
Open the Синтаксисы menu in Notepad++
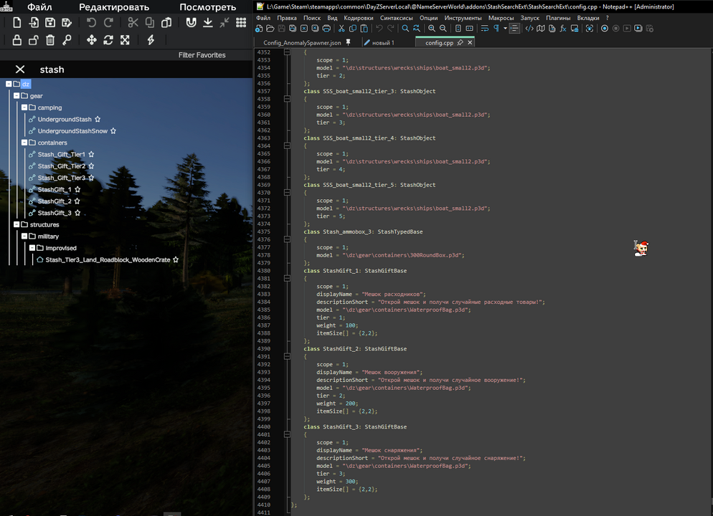[397, 18]
